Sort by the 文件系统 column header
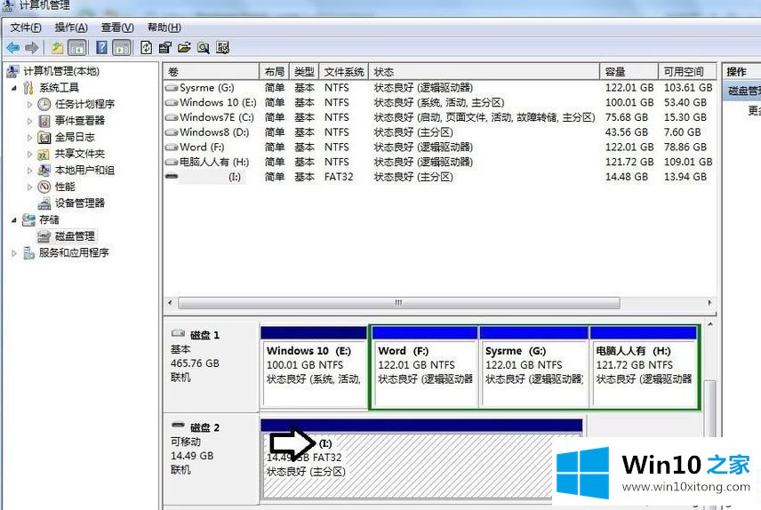 344,72
